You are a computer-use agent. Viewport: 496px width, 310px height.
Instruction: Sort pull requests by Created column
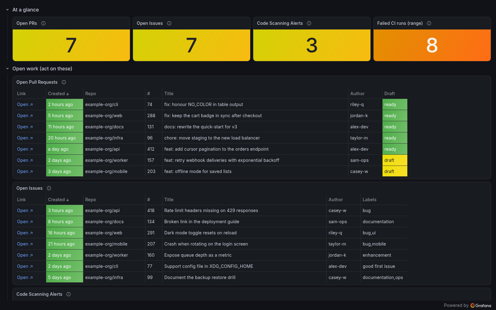tap(59, 94)
